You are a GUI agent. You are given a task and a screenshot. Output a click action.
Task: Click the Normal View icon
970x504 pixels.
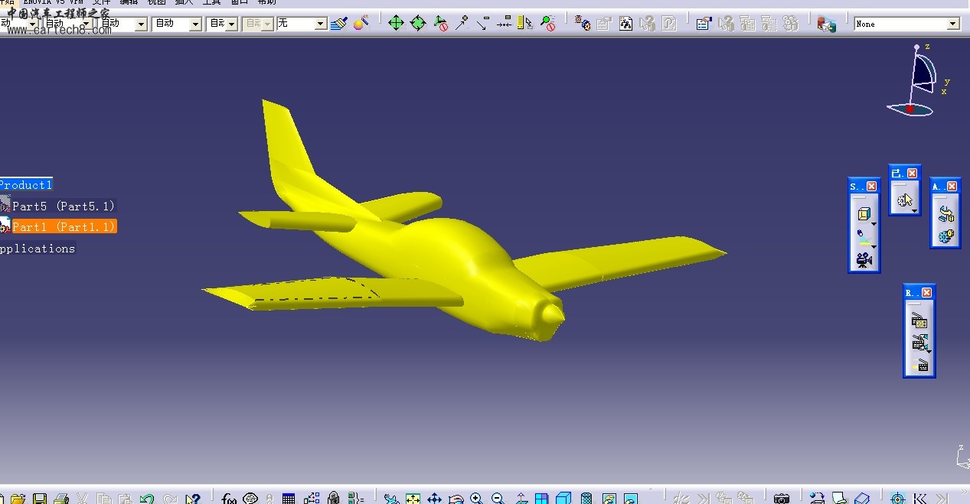(521, 499)
